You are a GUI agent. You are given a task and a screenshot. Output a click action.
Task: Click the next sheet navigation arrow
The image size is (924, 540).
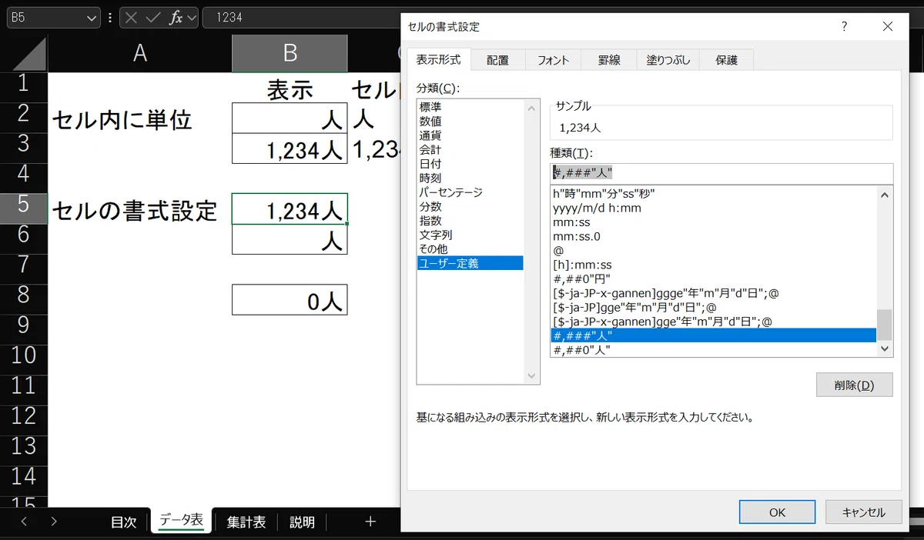(x=53, y=522)
